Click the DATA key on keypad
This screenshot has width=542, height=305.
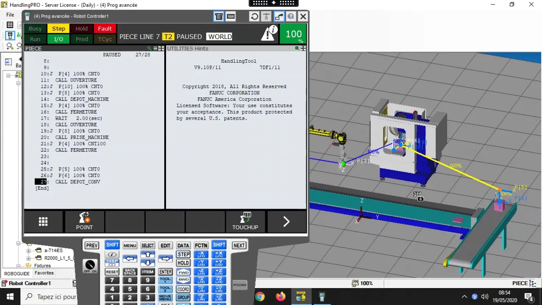183,245
